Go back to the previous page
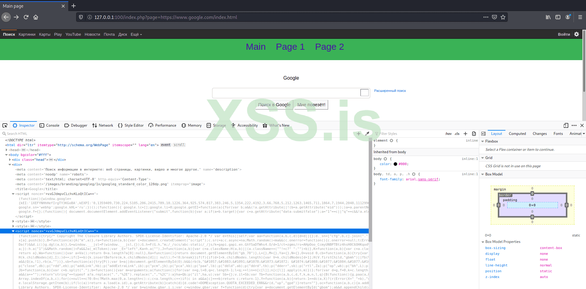The image size is (586, 289). coord(6,17)
